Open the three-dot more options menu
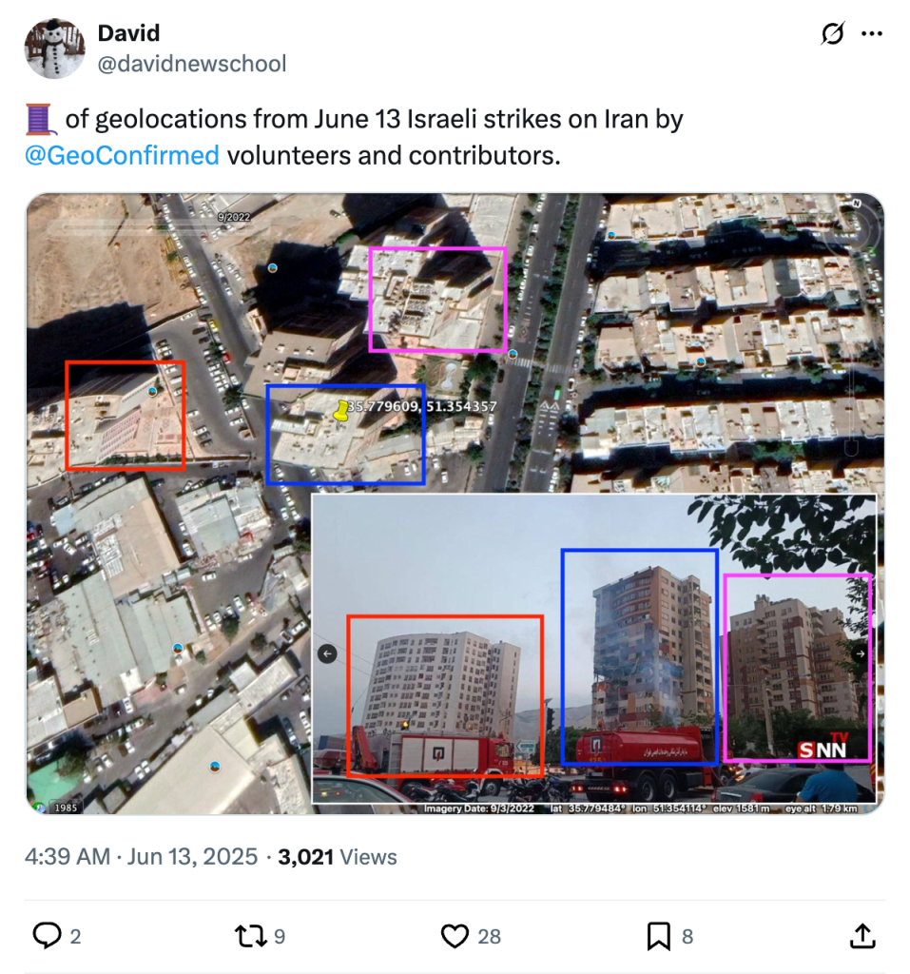This screenshot has width=910, height=974. coord(872,33)
